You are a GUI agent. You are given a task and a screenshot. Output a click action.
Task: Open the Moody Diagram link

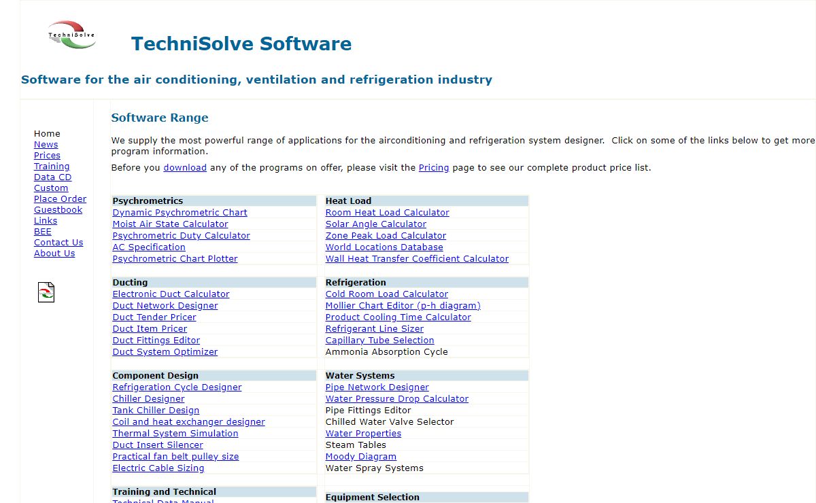pyautogui.click(x=361, y=457)
